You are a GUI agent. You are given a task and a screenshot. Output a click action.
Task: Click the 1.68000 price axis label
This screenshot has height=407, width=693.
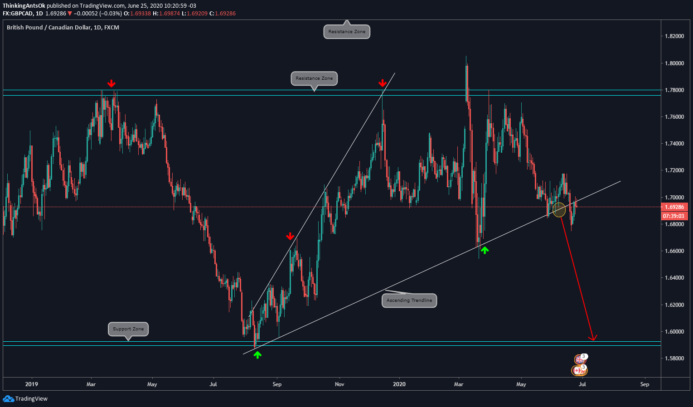[x=674, y=224]
